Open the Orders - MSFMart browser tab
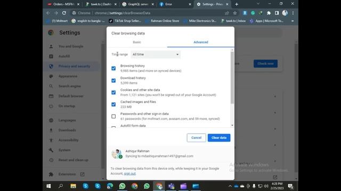Image resolution: width=341 pixels, height=191 pixels. point(63,4)
